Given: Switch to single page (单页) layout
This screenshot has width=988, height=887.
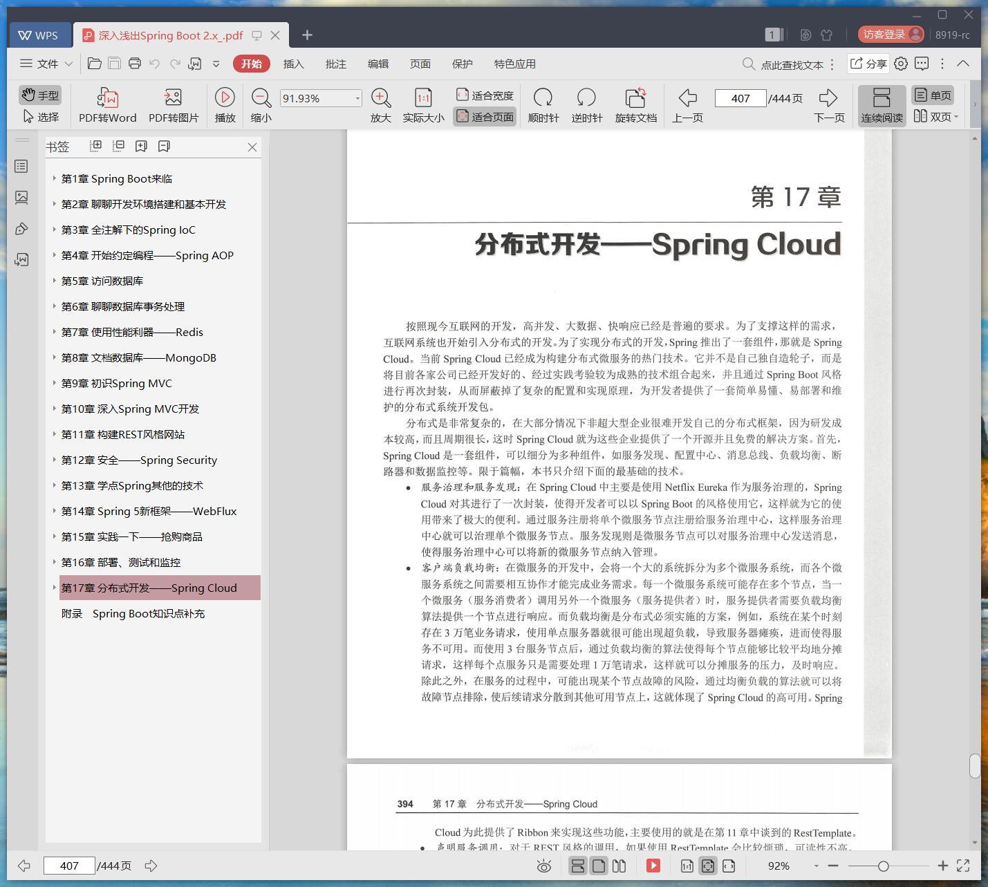Looking at the screenshot, I should [933, 95].
